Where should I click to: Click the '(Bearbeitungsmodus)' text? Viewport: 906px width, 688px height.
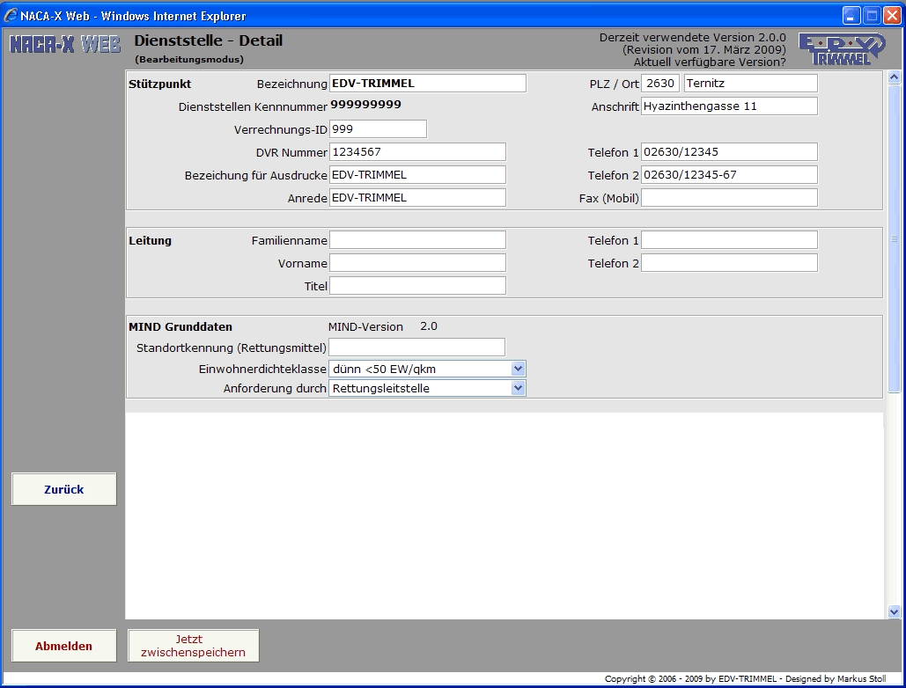[x=189, y=59]
